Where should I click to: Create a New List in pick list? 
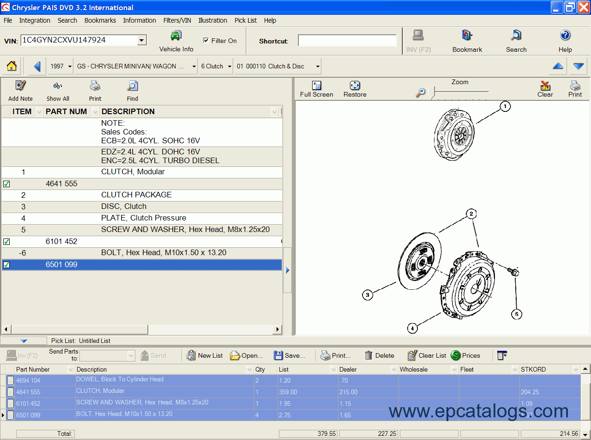[204, 355]
